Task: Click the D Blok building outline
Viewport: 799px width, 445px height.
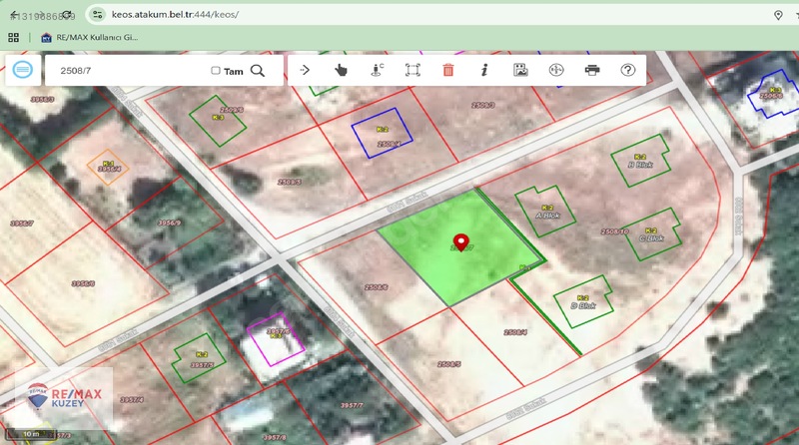Action: pyautogui.click(x=583, y=301)
